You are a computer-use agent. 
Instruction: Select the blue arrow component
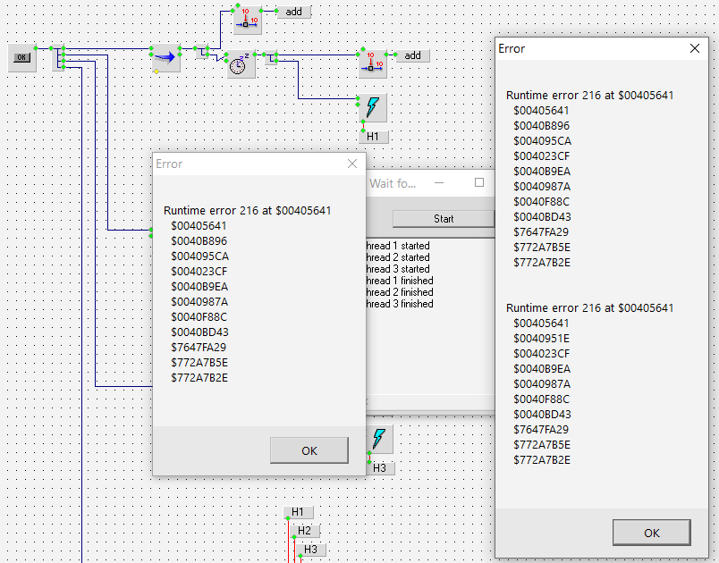165,58
